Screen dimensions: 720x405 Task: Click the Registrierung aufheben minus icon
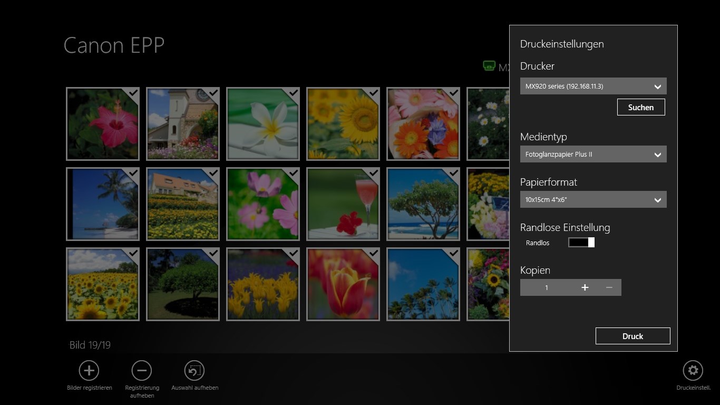(x=141, y=371)
